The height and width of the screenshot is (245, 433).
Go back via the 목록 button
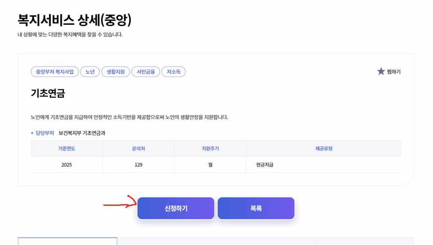coord(256,208)
